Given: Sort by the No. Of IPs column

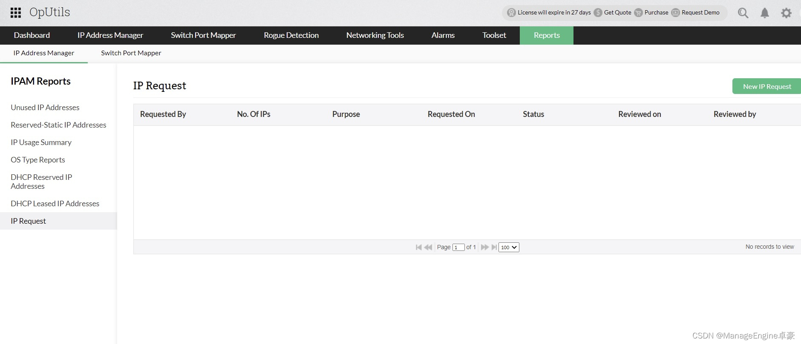Looking at the screenshot, I should 254,114.
